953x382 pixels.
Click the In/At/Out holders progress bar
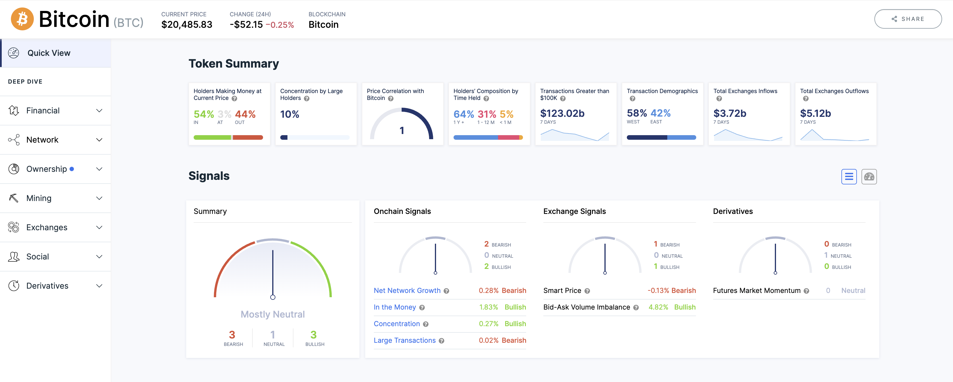[x=228, y=137]
